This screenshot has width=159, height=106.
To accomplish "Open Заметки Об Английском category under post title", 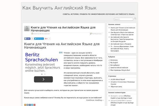I will point(42,34).
